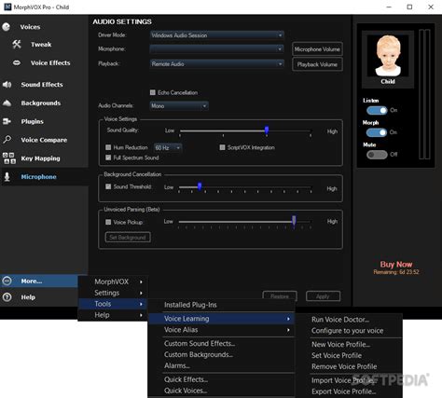This screenshot has height=398, width=442.
Task: Click the Sound Quality slider handle
Action: pos(267,130)
